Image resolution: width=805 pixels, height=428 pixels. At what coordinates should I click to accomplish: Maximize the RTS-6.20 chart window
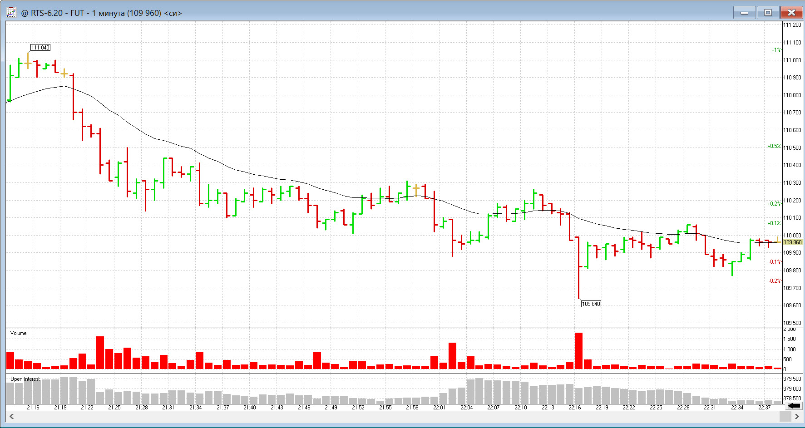point(768,13)
